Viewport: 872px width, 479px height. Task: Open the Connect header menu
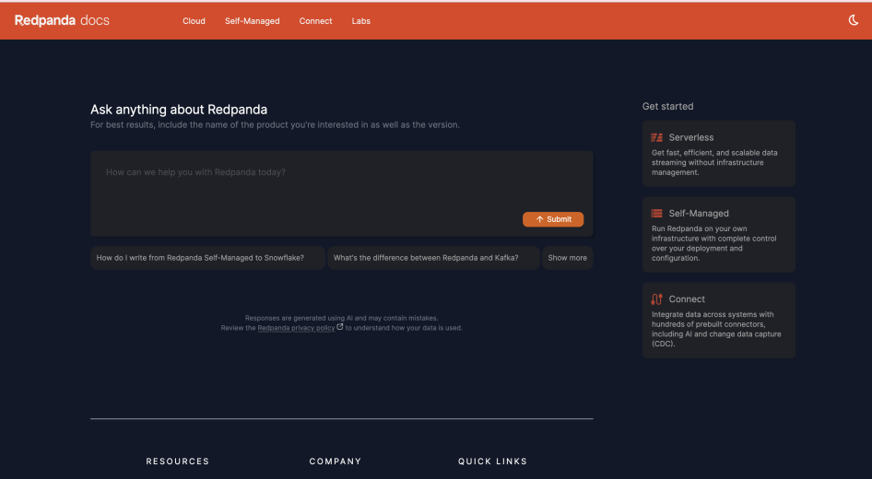[x=315, y=21]
